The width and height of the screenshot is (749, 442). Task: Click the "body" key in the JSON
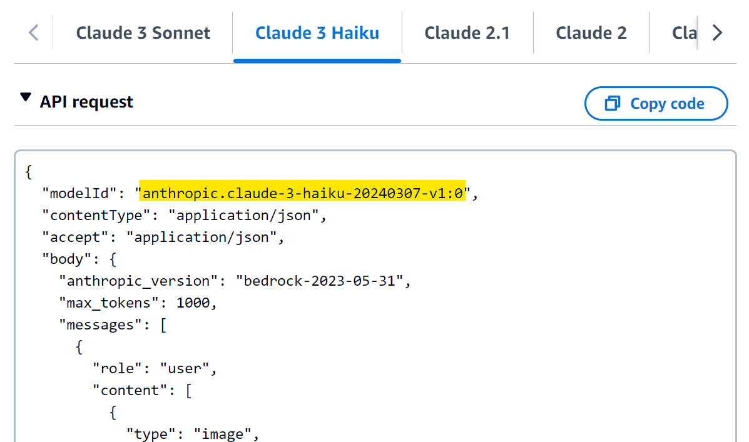67,259
